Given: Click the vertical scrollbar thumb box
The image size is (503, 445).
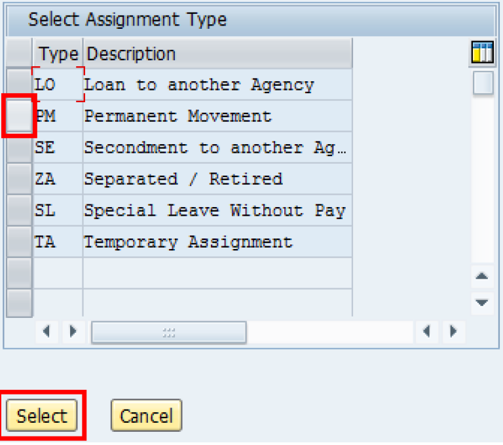Looking at the screenshot, I should [483, 83].
